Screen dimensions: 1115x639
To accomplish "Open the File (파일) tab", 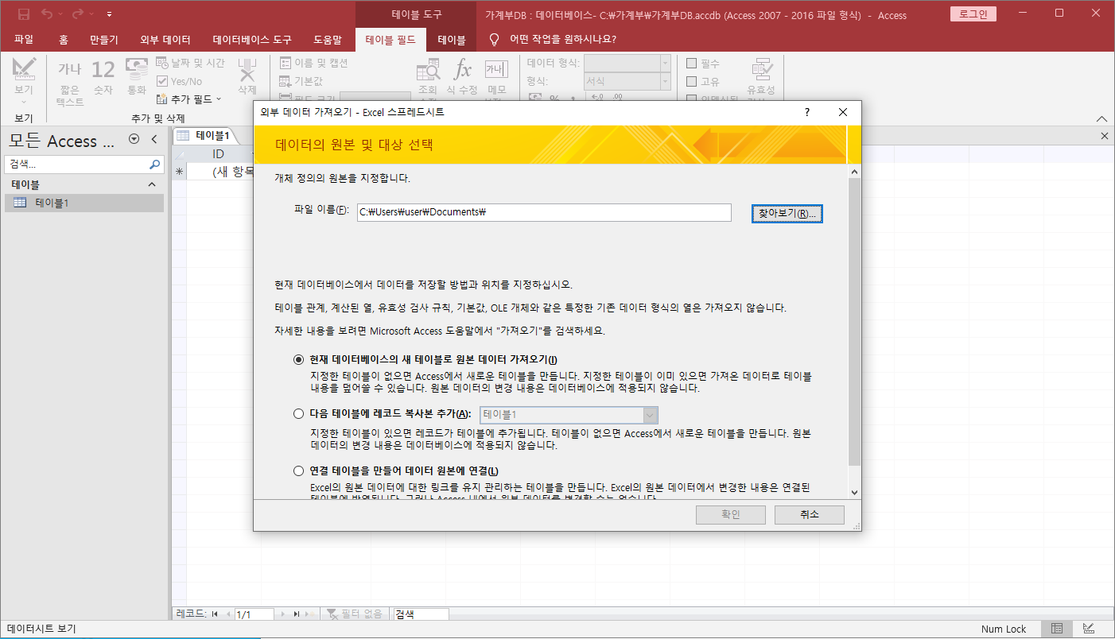I will (24, 39).
